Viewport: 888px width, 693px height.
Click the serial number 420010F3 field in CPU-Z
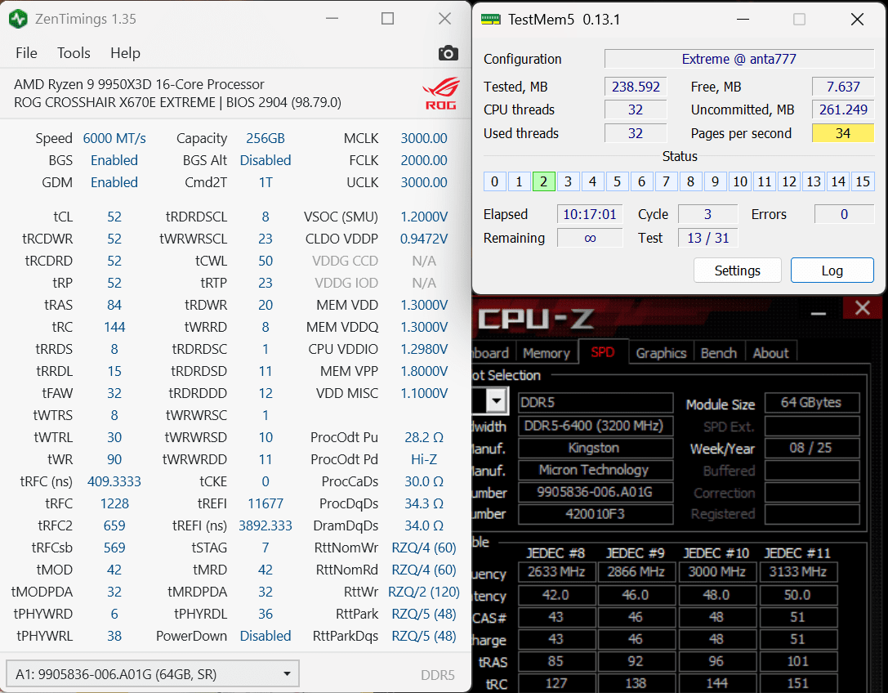tap(596, 514)
